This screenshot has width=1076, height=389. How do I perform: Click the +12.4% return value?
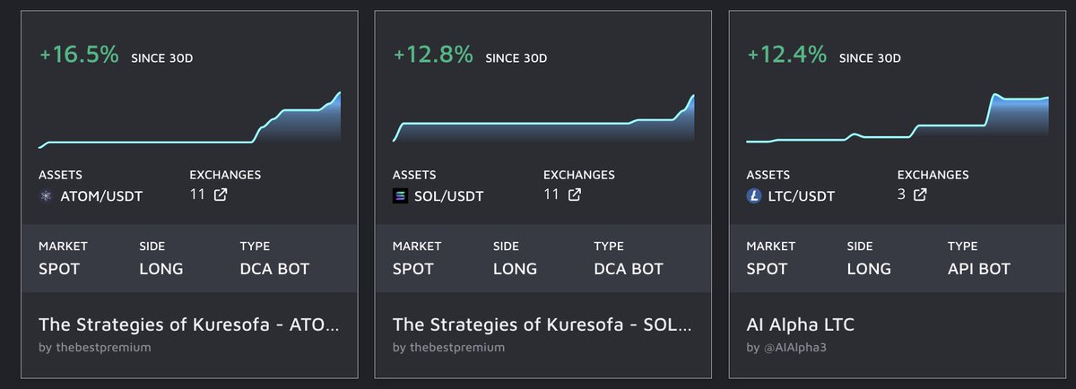pos(786,55)
